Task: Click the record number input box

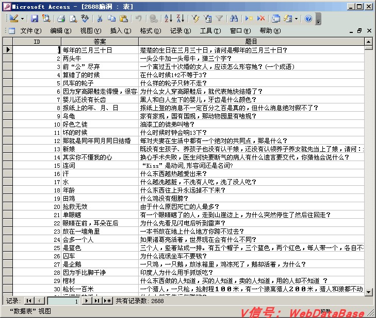Action: click(64, 301)
